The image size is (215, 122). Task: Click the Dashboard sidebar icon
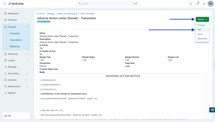pos(6,13)
